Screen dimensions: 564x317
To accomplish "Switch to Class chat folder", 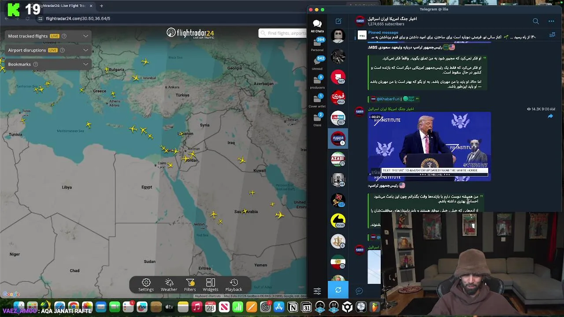I will point(317,120).
